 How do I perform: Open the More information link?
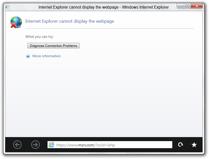(47, 56)
